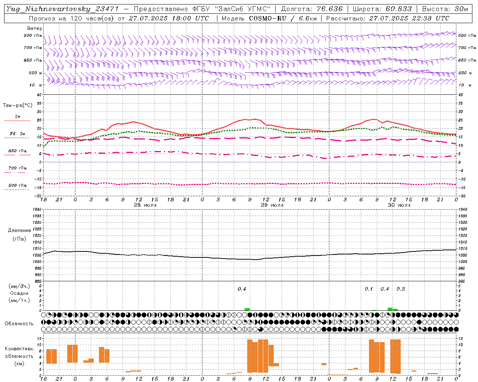Viewport: 478px width, 382px height.
Task: Click the (гПа) unit under Давление
Action: pyautogui.click(x=19, y=239)
